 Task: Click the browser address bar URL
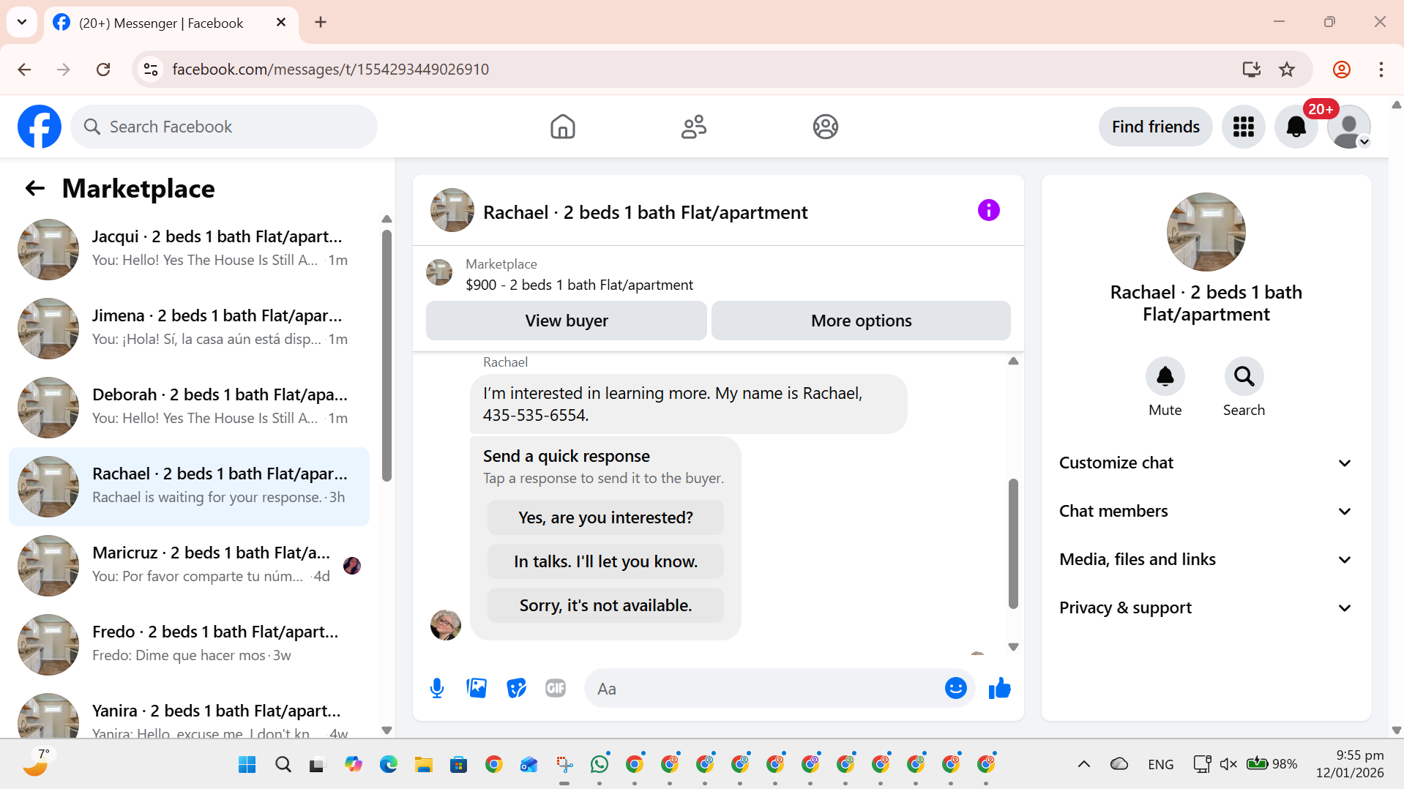330,69
